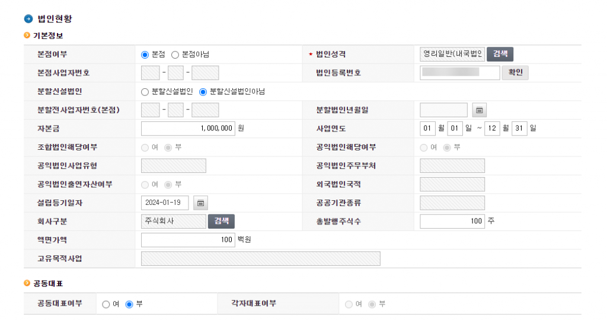Click the 법인등록번호 input field
607x321 pixels.
(x=460, y=73)
